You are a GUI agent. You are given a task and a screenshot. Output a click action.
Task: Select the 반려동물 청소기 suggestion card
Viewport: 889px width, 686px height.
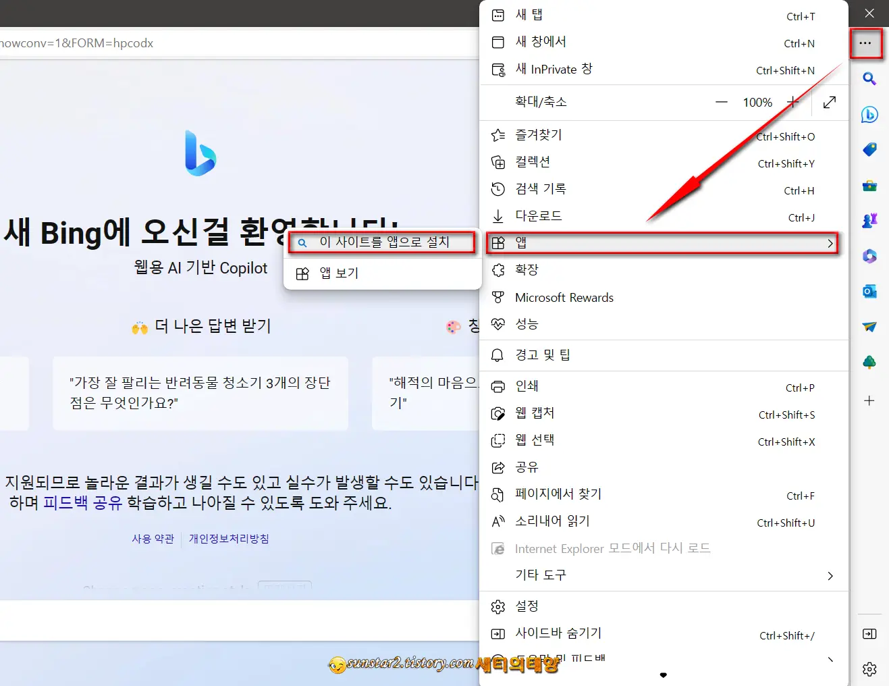point(199,394)
